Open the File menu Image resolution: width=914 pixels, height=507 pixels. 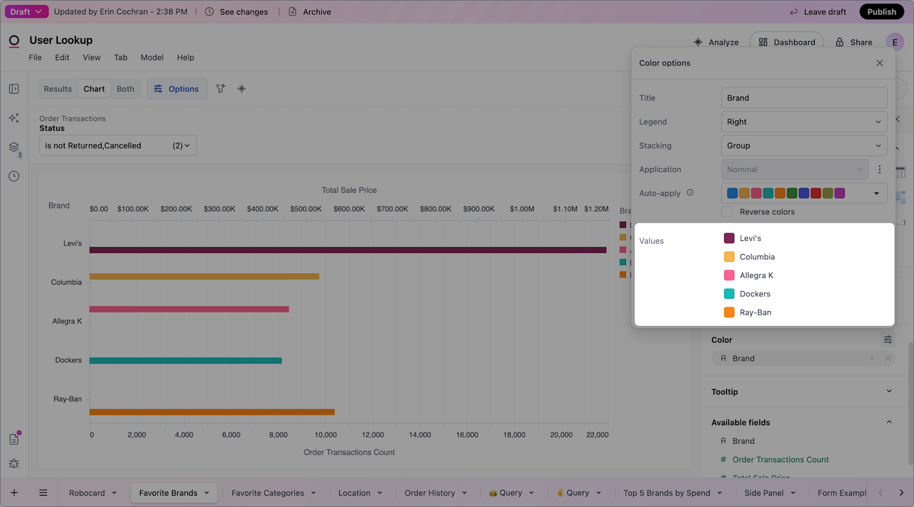pyautogui.click(x=35, y=58)
